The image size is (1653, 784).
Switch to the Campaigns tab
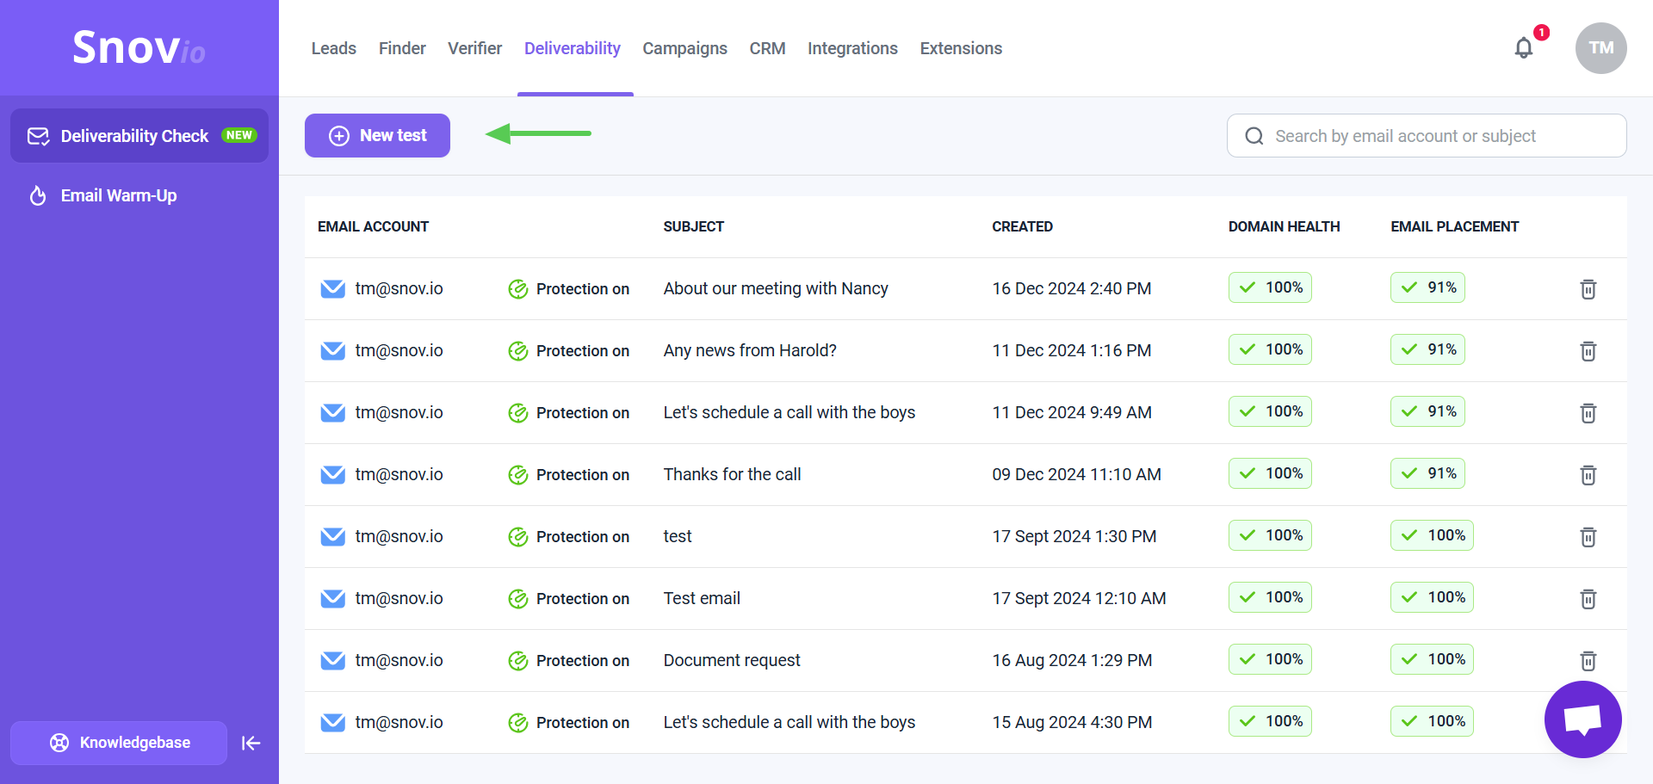pyautogui.click(x=684, y=48)
